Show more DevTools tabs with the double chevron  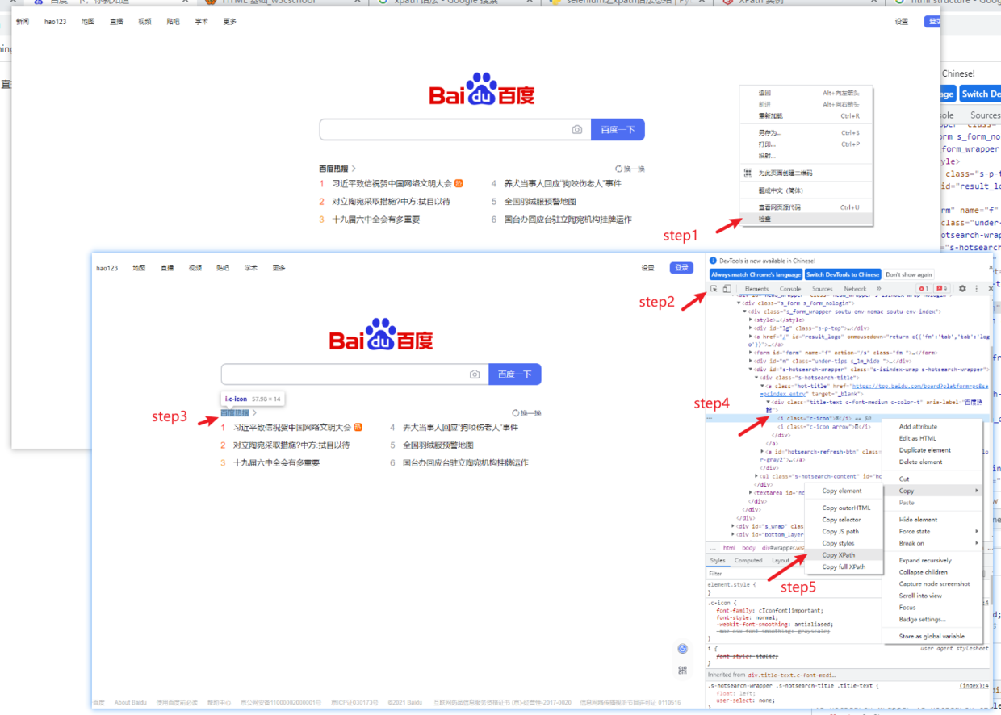pyautogui.click(x=879, y=289)
